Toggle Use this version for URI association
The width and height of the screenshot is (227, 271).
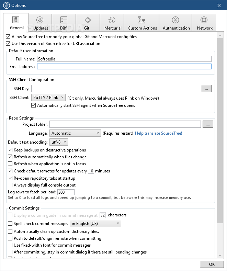8,43
